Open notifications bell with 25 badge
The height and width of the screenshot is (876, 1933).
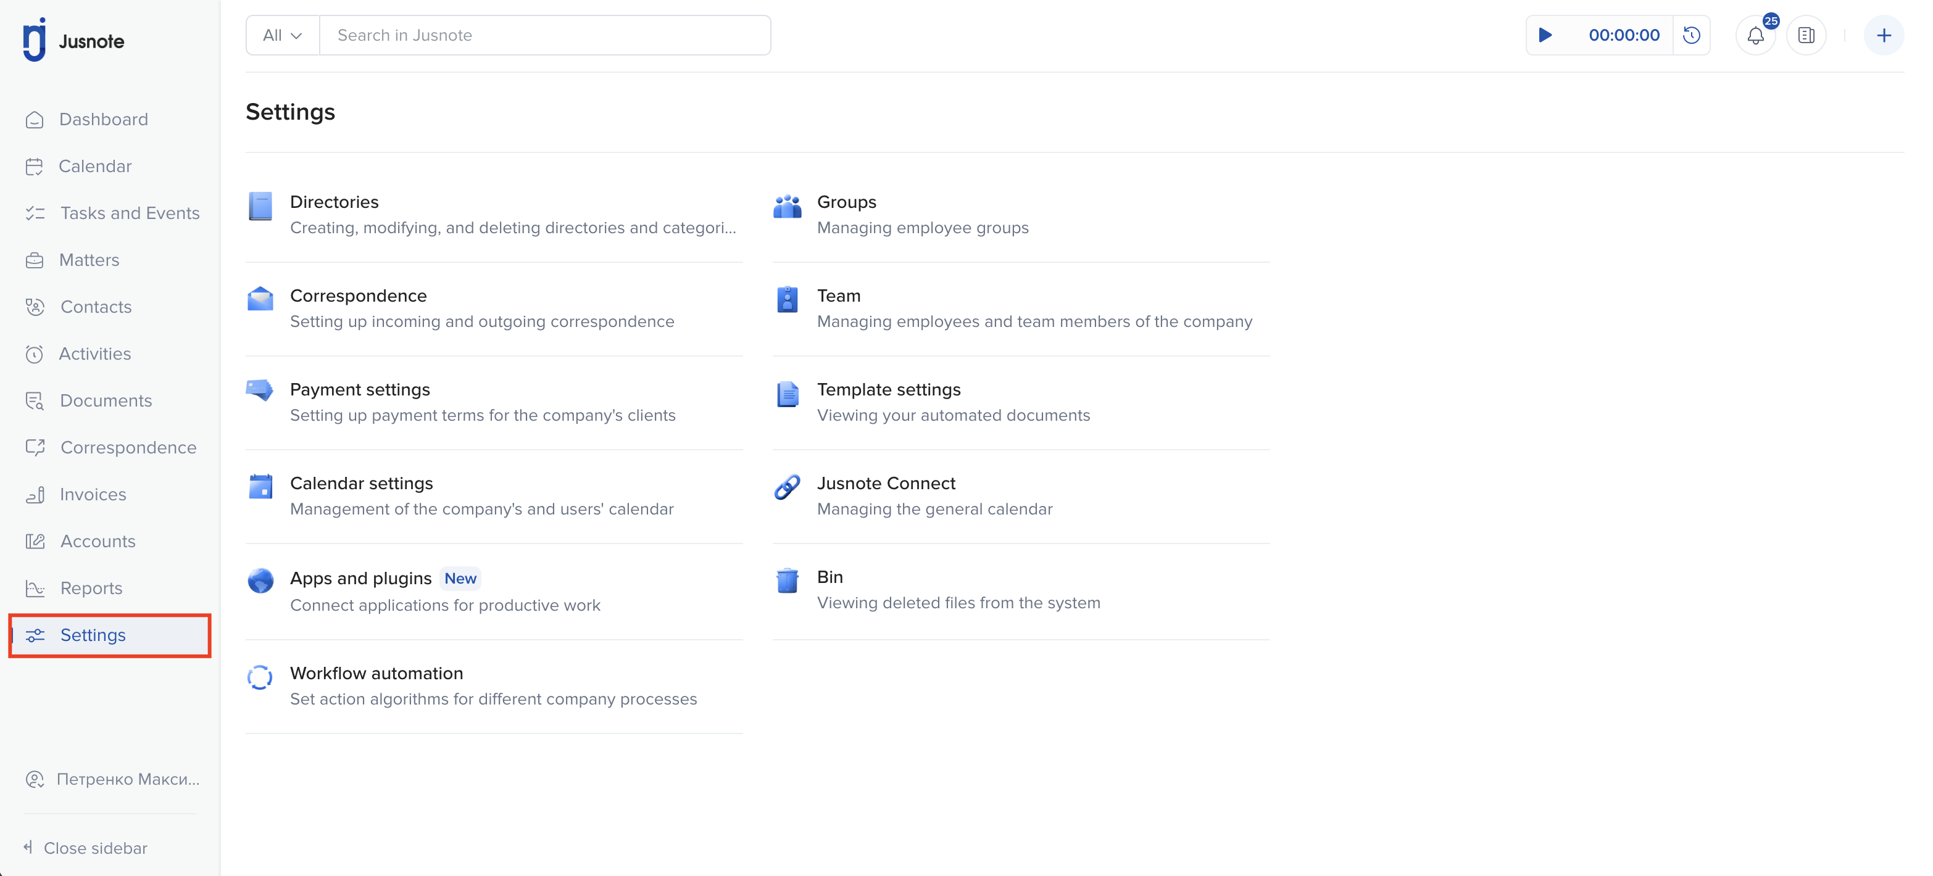(1755, 35)
